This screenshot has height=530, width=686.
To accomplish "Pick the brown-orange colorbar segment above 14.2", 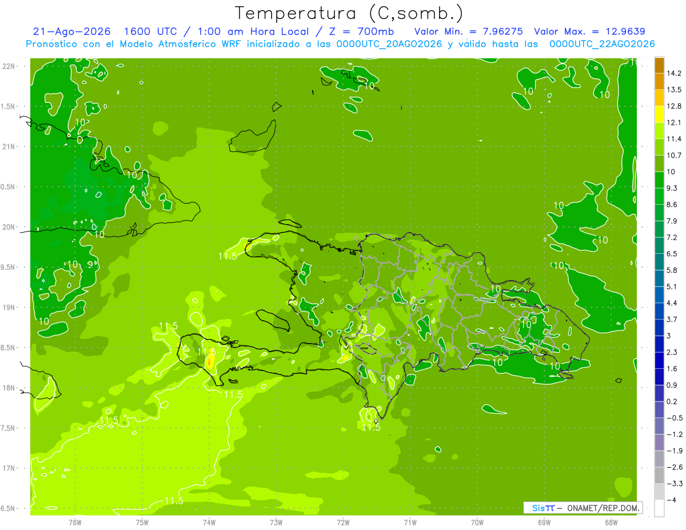I will [x=659, y=65].
